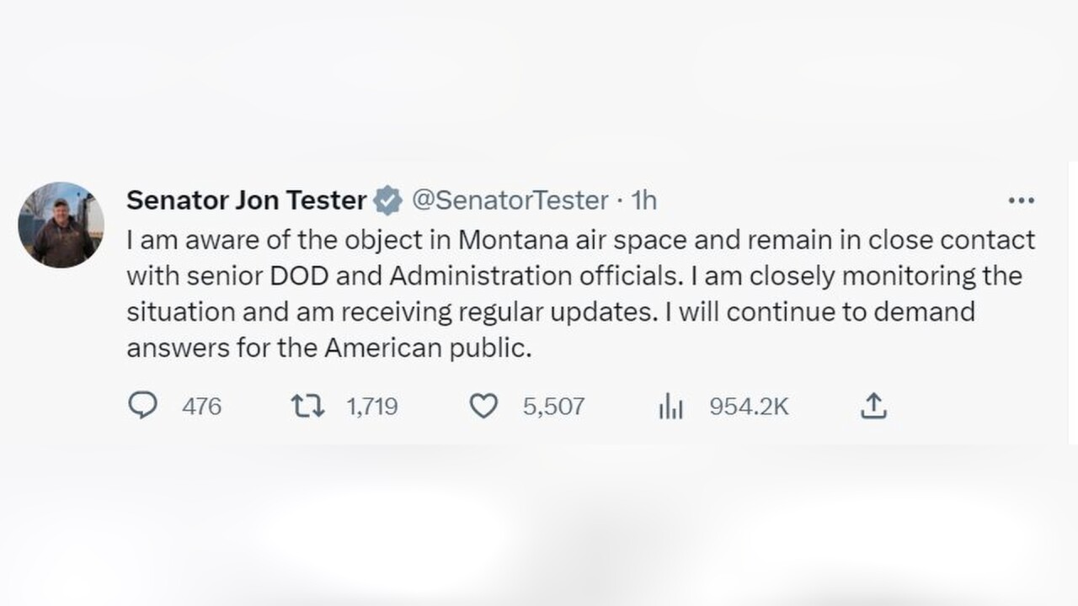Unlike the tweet by clicking the heart

(x=484, y=407)
